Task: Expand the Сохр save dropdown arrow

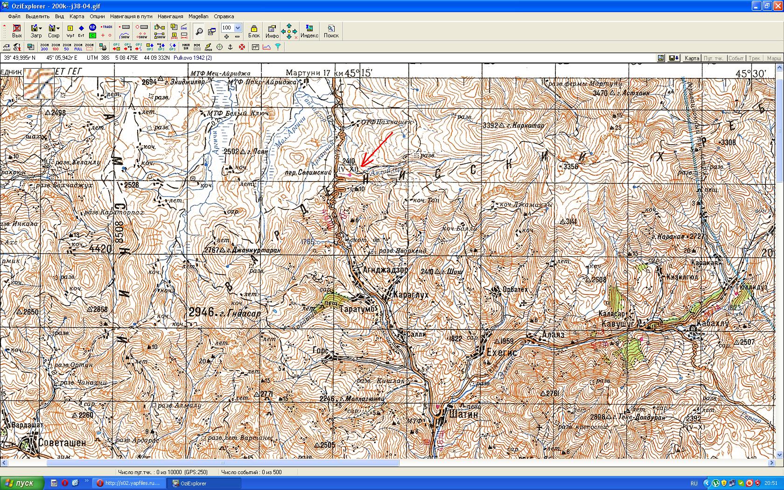Action: (58, 28)
